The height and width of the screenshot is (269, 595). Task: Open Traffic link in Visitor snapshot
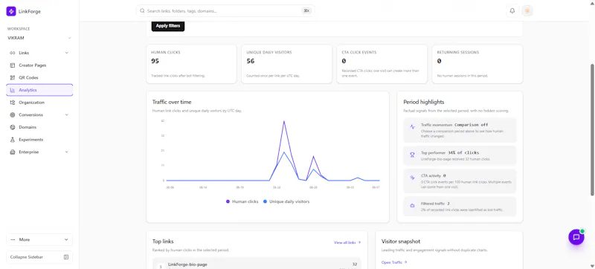coord(394,262)
